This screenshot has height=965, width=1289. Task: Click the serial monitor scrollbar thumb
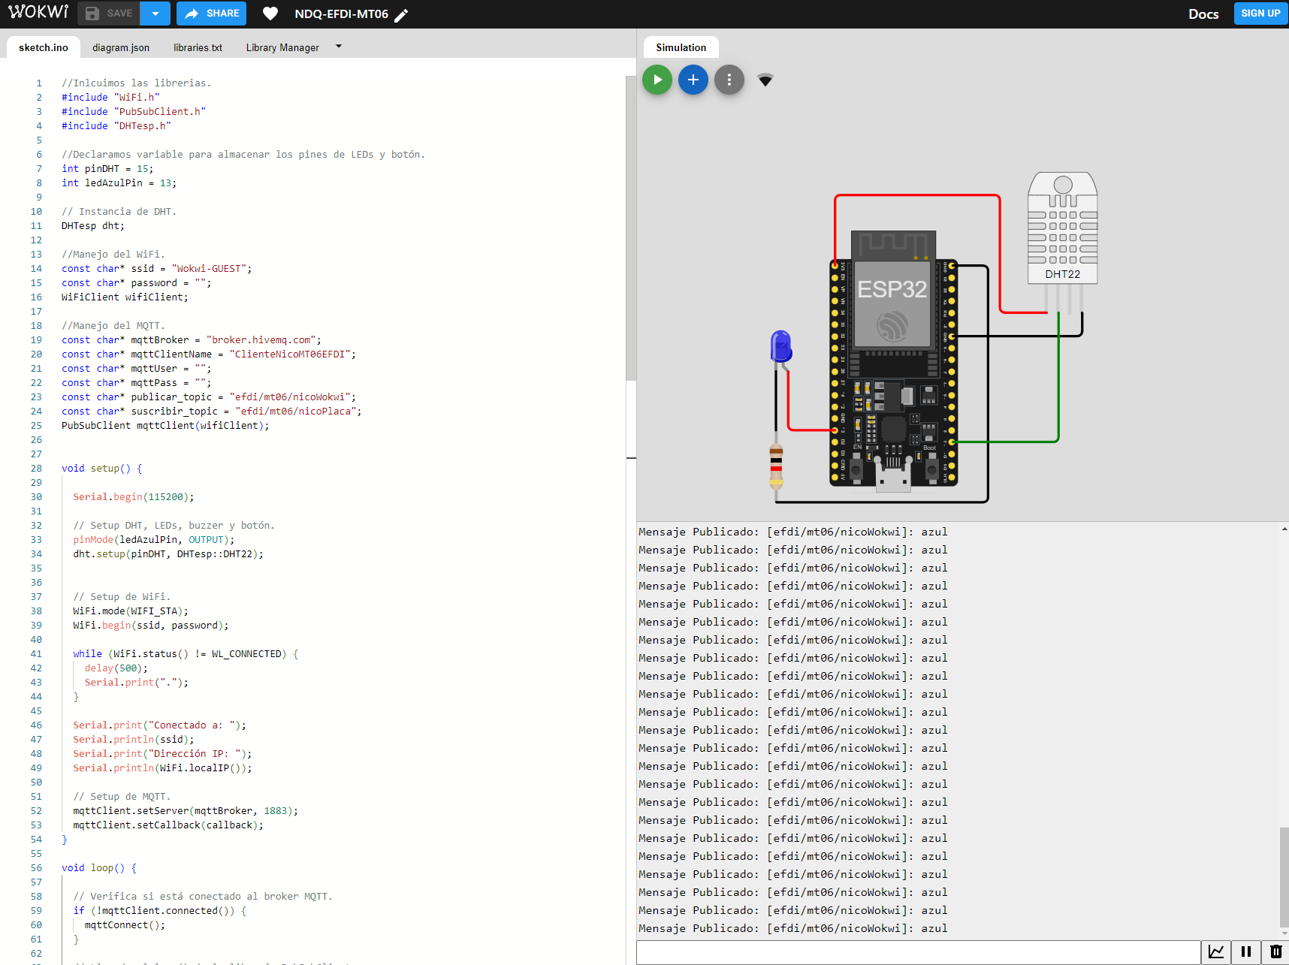[x=1284, y=877]
